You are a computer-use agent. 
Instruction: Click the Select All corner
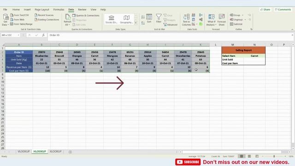(3, 45)
